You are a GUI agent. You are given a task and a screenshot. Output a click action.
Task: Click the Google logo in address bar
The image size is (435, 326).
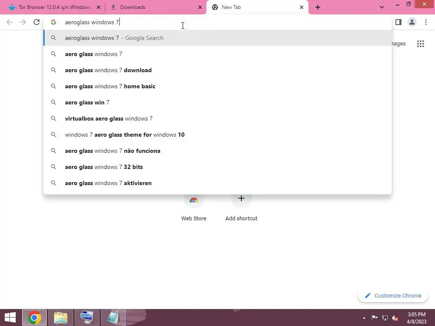(x=54, y=22)
